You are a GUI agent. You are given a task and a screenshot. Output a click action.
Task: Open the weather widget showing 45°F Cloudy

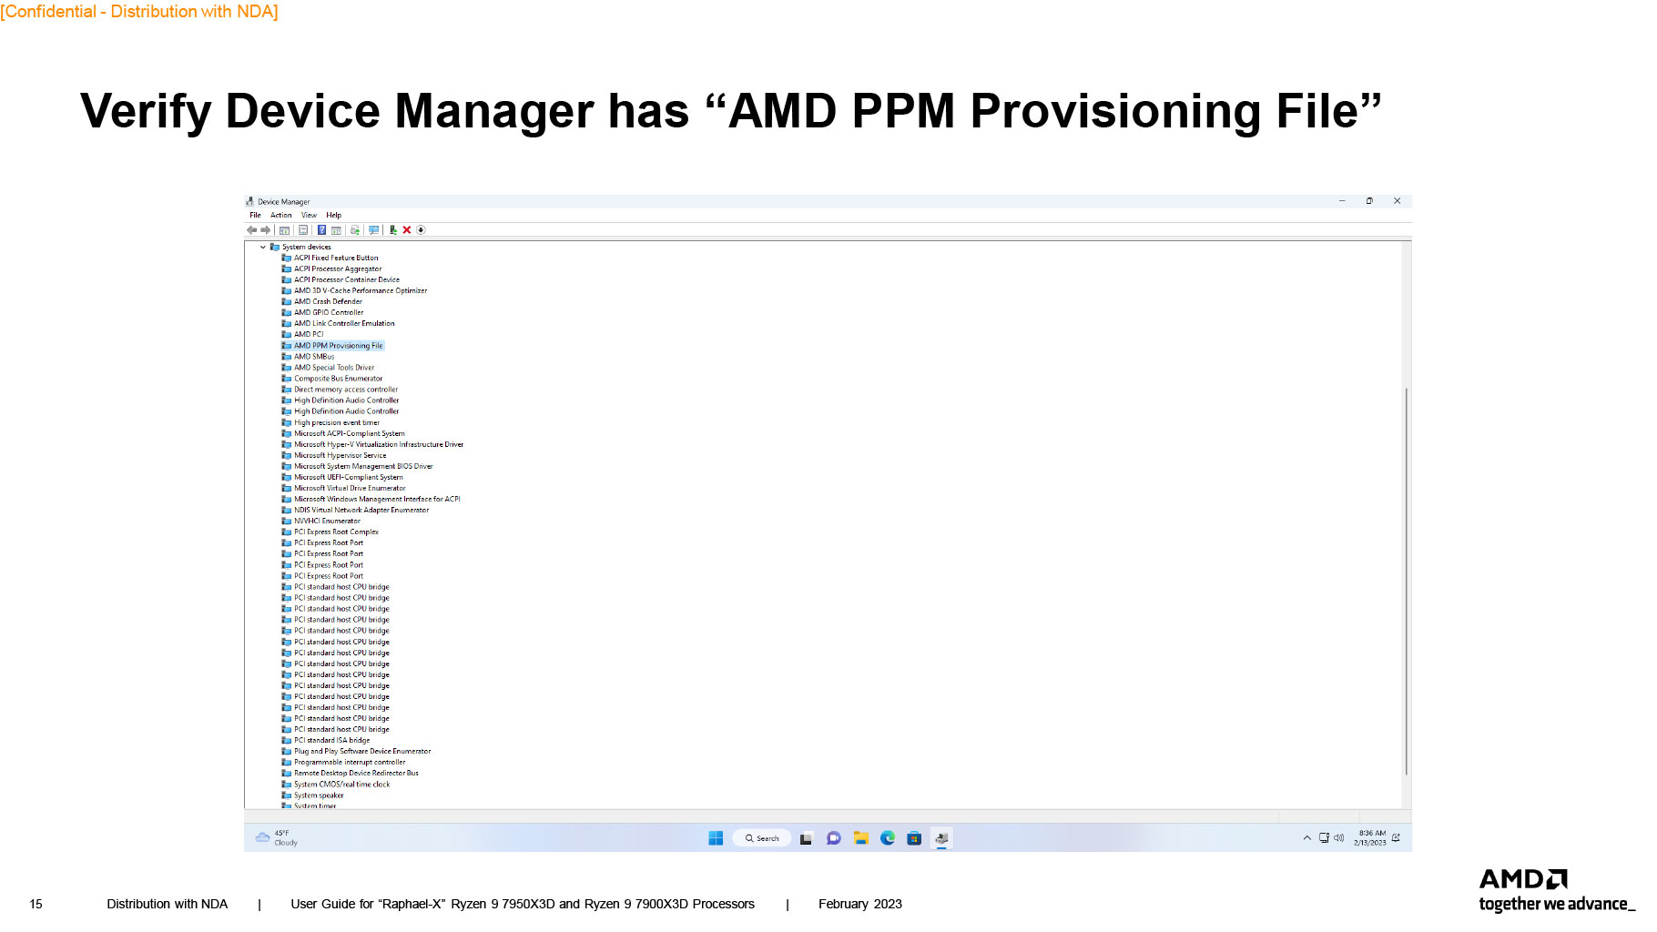tap(277, 838)
